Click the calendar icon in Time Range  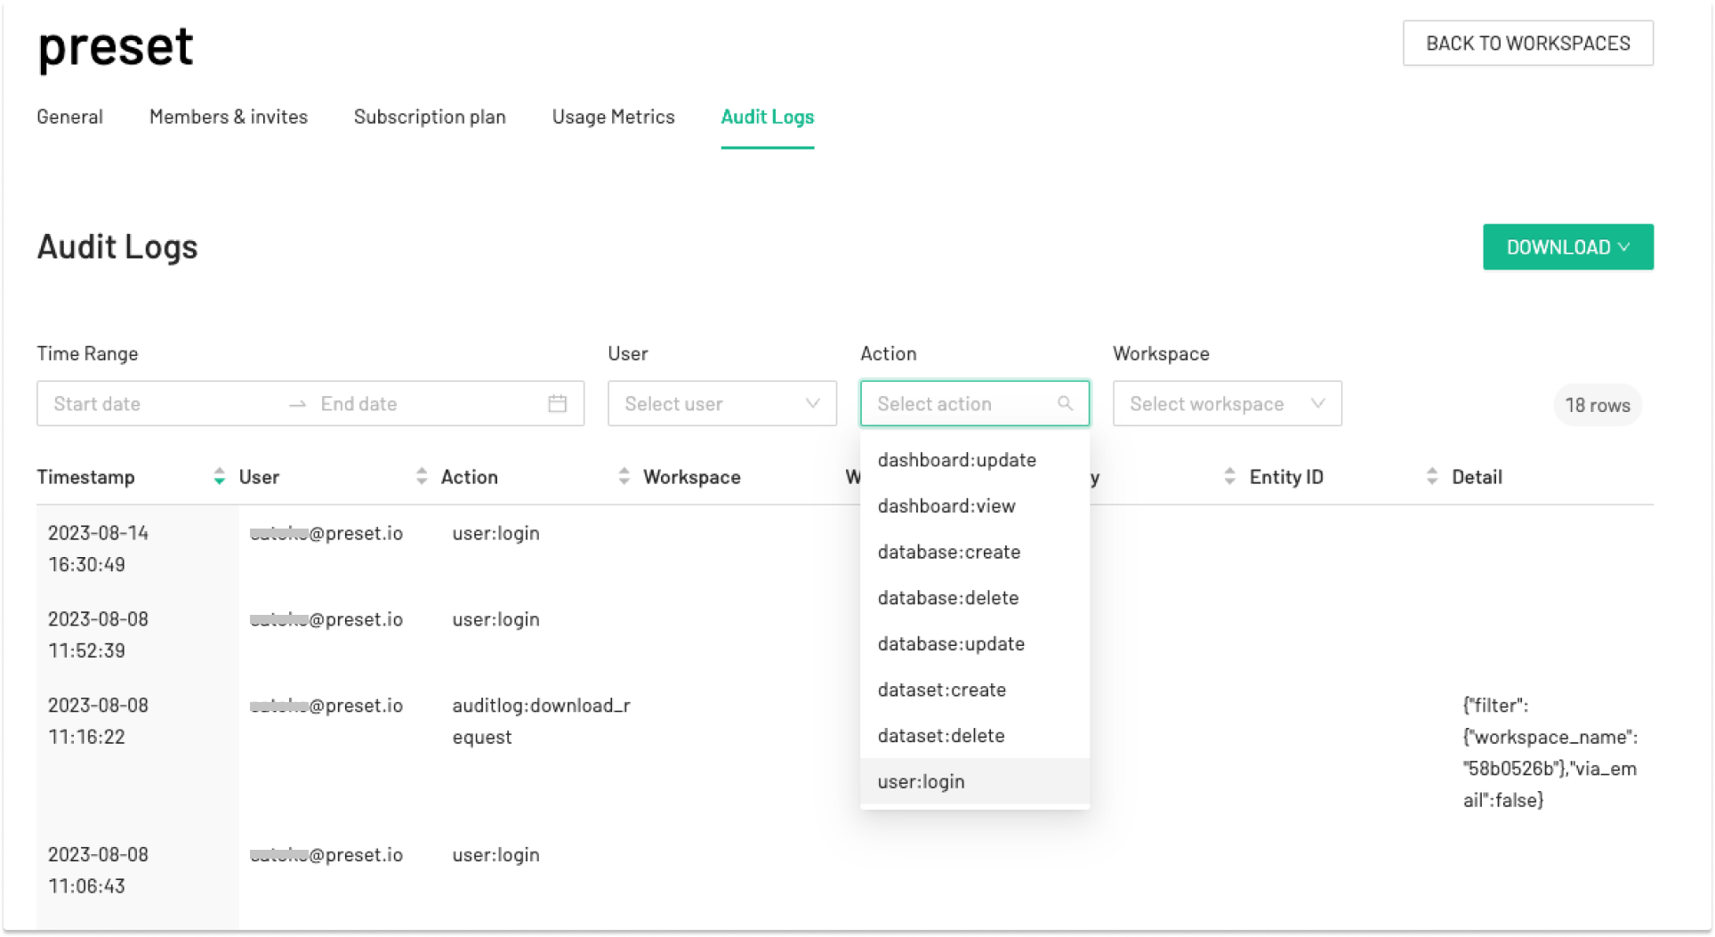click(557, 404)
